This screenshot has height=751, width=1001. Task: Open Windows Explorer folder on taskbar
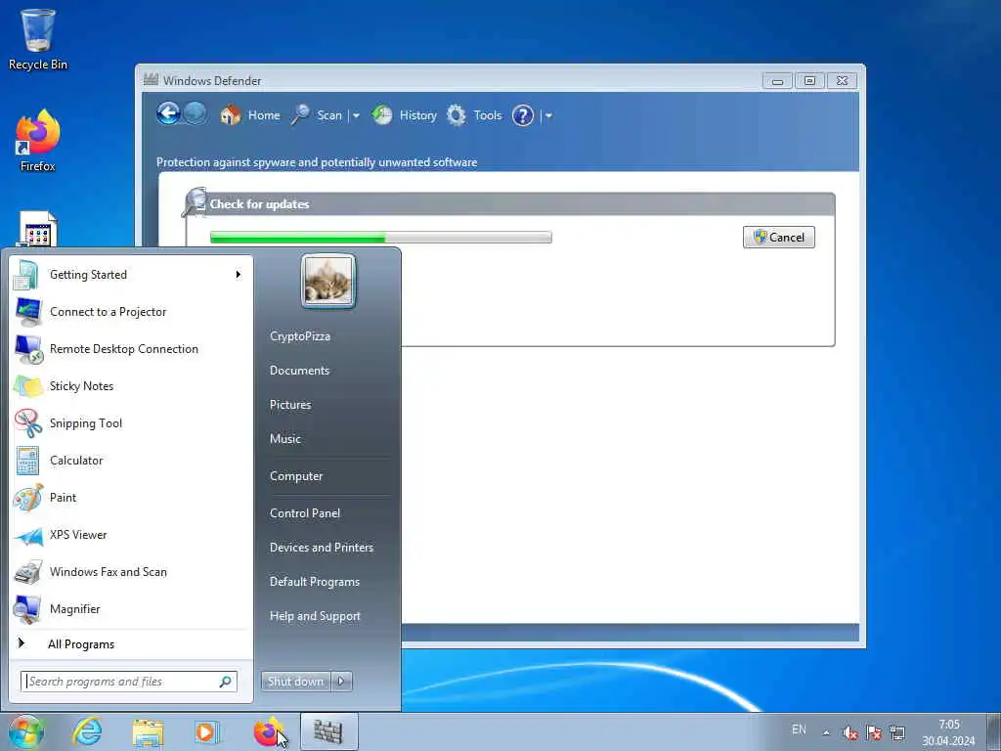click(149, 731)
